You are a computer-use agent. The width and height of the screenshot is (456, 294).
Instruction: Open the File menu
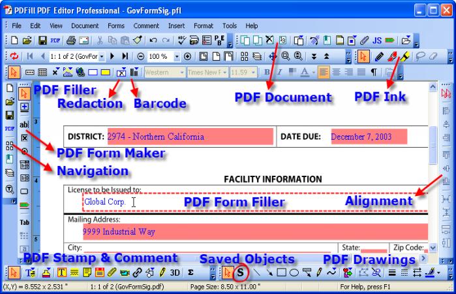(16, 25)
